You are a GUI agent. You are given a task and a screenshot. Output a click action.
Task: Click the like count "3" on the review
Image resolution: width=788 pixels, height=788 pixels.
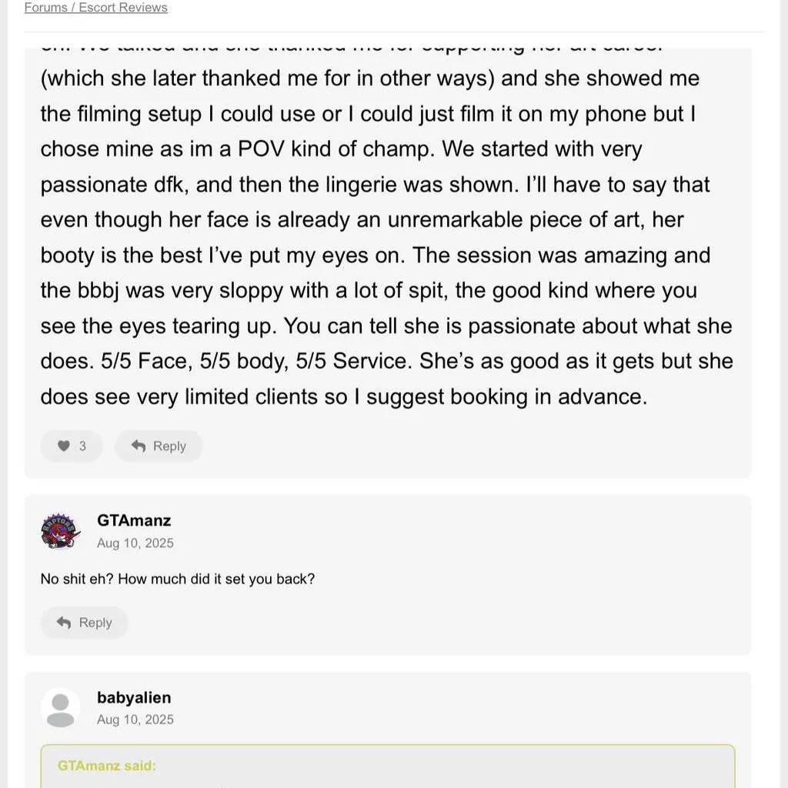[82, 446]
